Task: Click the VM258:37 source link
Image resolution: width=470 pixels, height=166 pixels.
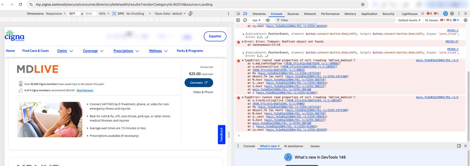Action: click(x=452, y=41)
